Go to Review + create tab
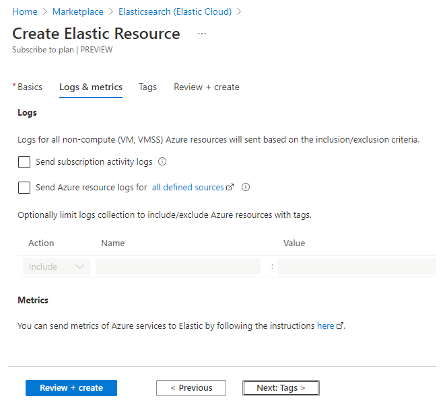The height and width of the screenshot is (419, 447). coord(207,87)
